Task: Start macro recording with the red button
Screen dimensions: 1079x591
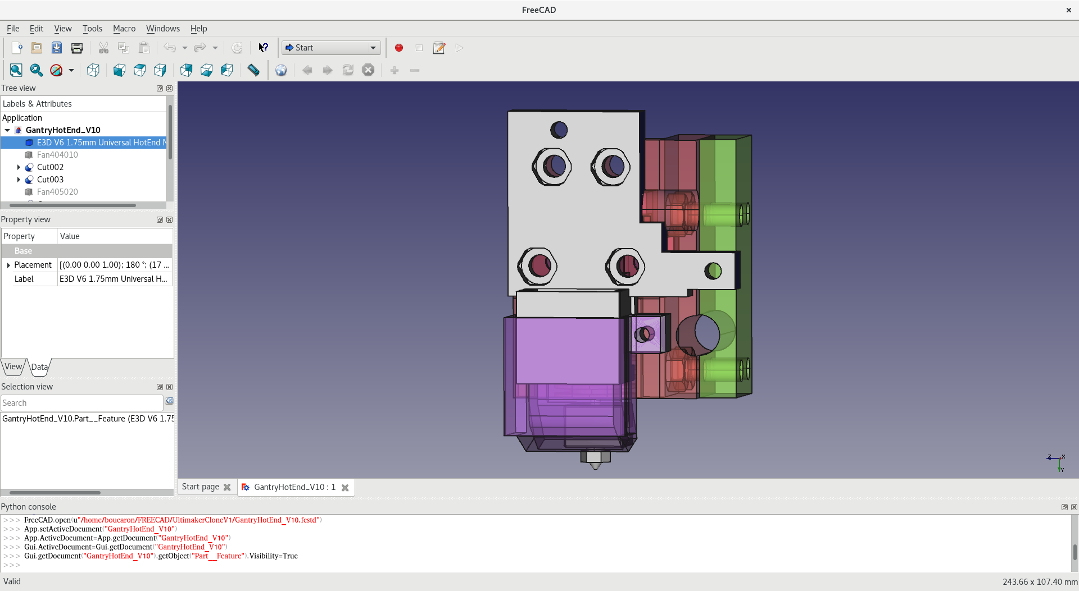Action: pos(399,48)
